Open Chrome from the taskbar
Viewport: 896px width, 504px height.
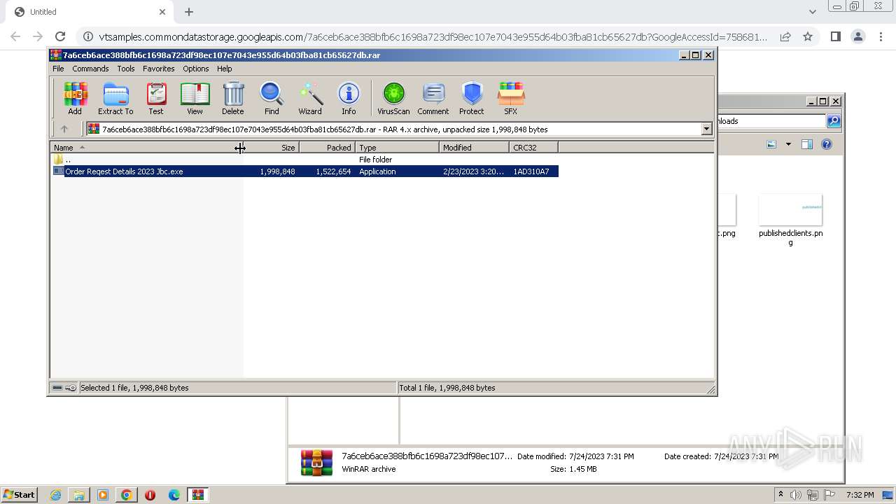coord(127,495)
